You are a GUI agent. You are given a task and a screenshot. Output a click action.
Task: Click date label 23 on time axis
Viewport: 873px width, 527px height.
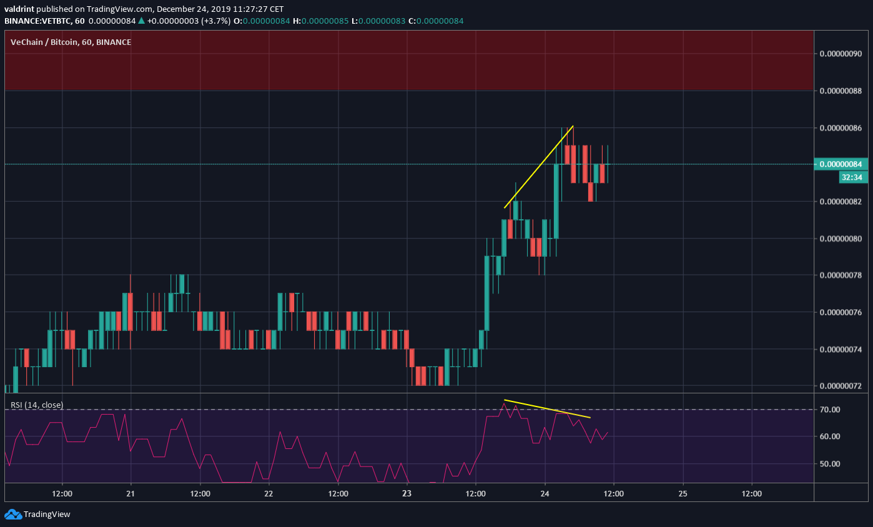point(407,493)
